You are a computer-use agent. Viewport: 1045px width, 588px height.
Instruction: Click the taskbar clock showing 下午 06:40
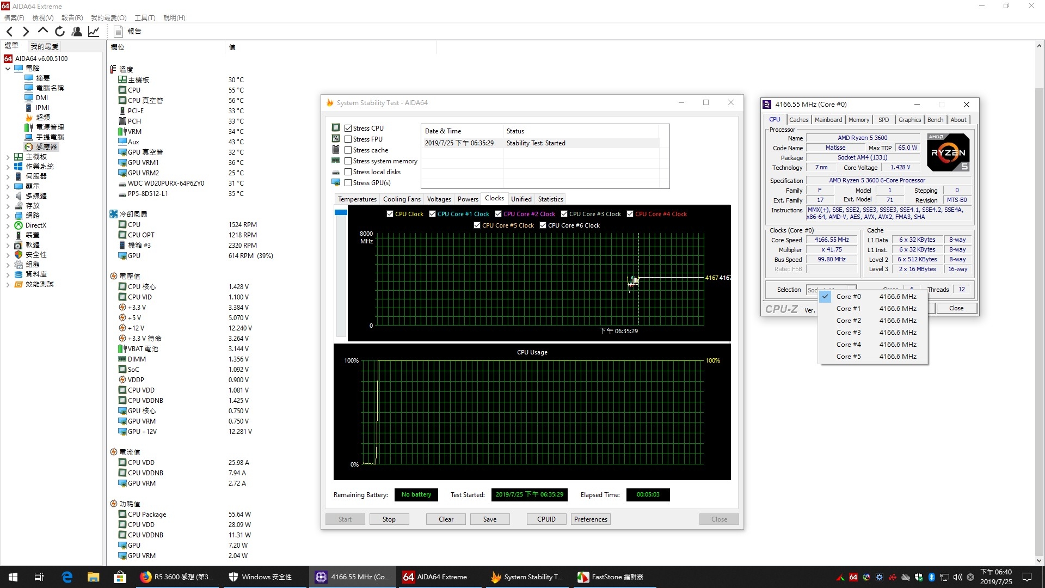tap(996, 577)
